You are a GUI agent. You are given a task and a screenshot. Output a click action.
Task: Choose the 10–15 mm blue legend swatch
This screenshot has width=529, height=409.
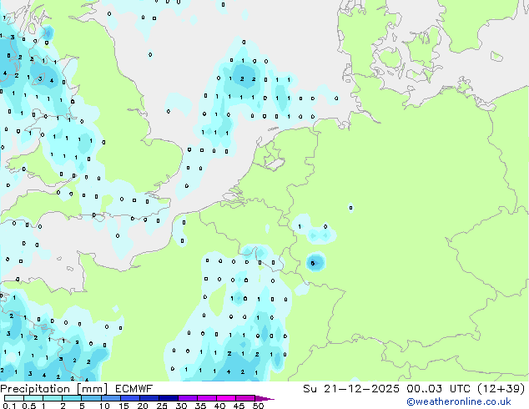pos(110,398)
